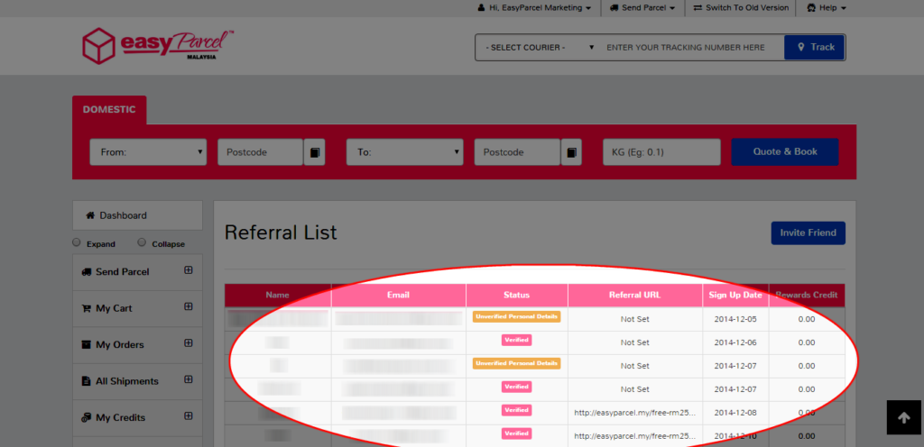Open the To state dropdown
The width and height of the screenshot is (924, 447).
coord(405,152)
